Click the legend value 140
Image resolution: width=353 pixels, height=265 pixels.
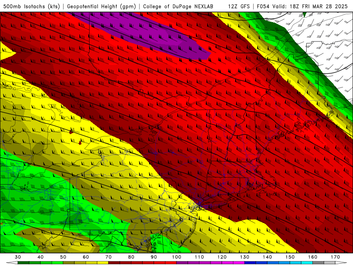pos(267,257)
